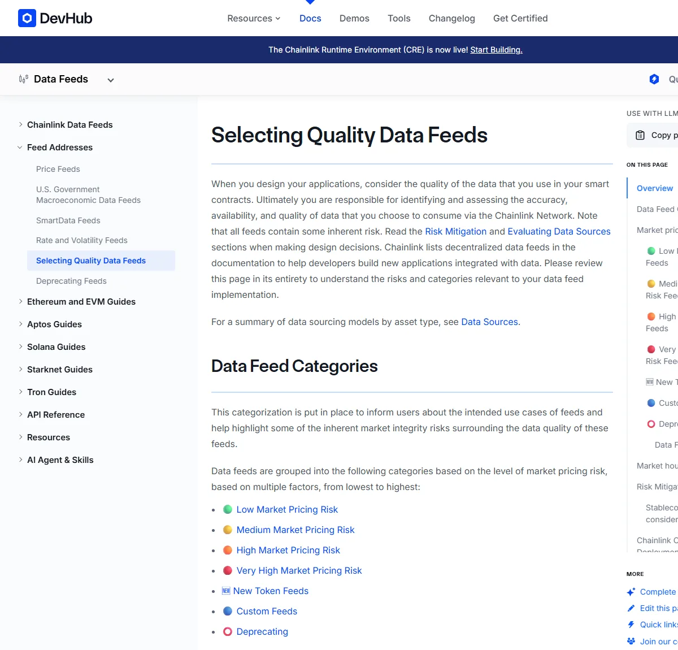Open the Docs tab in top navigation

[x=310, y=18]
